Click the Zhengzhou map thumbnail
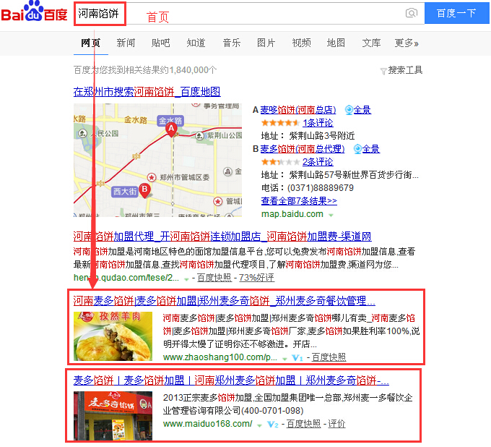Image resolution: width=491 pixels, height=447 pixels. coord(158,160)
